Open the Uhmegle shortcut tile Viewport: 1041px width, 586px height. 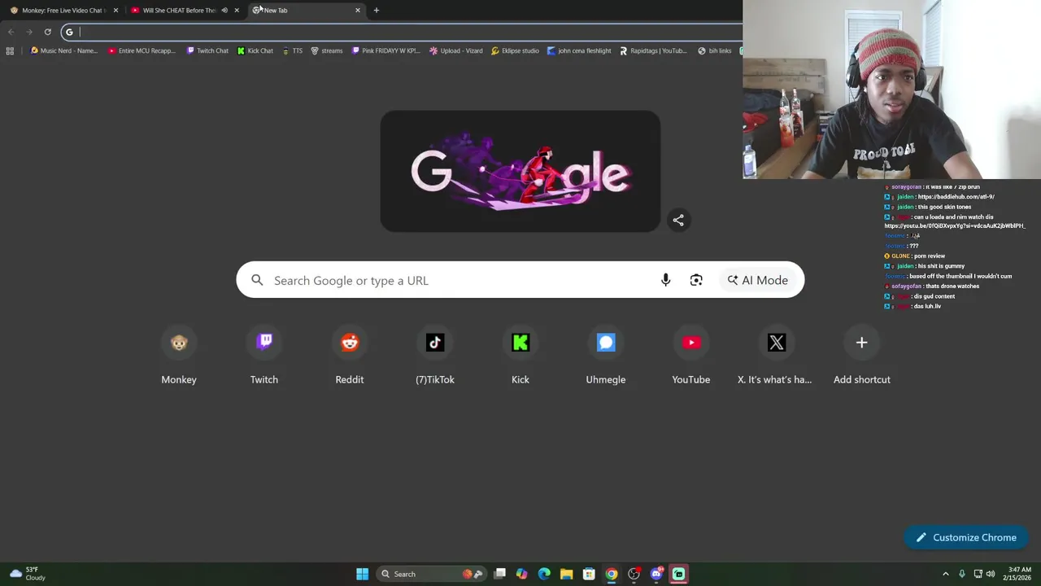606,356
